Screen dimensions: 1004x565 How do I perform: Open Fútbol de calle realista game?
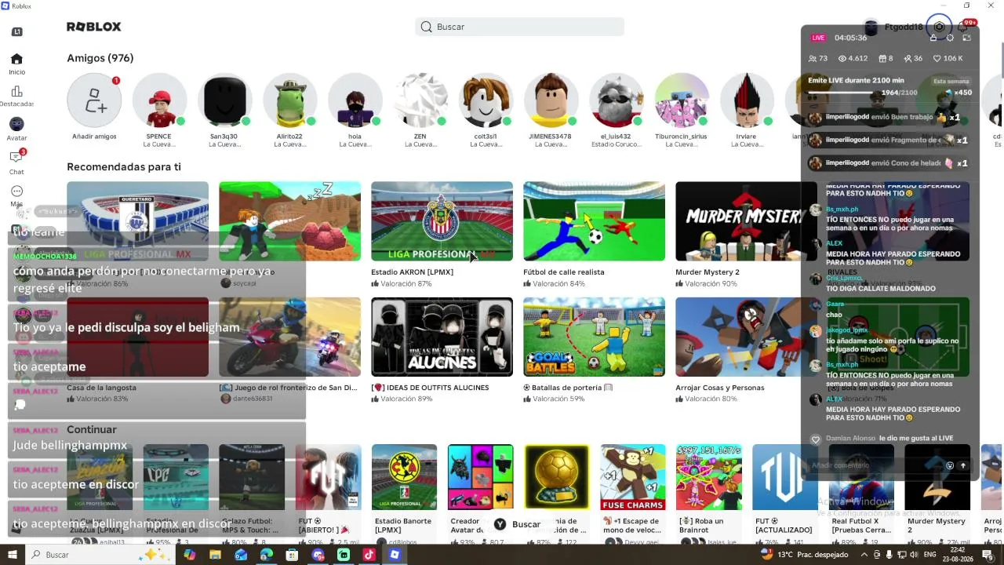(594, 221)
